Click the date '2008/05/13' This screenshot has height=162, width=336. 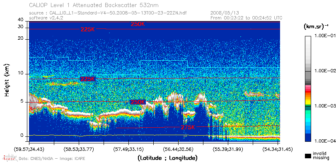225,13
